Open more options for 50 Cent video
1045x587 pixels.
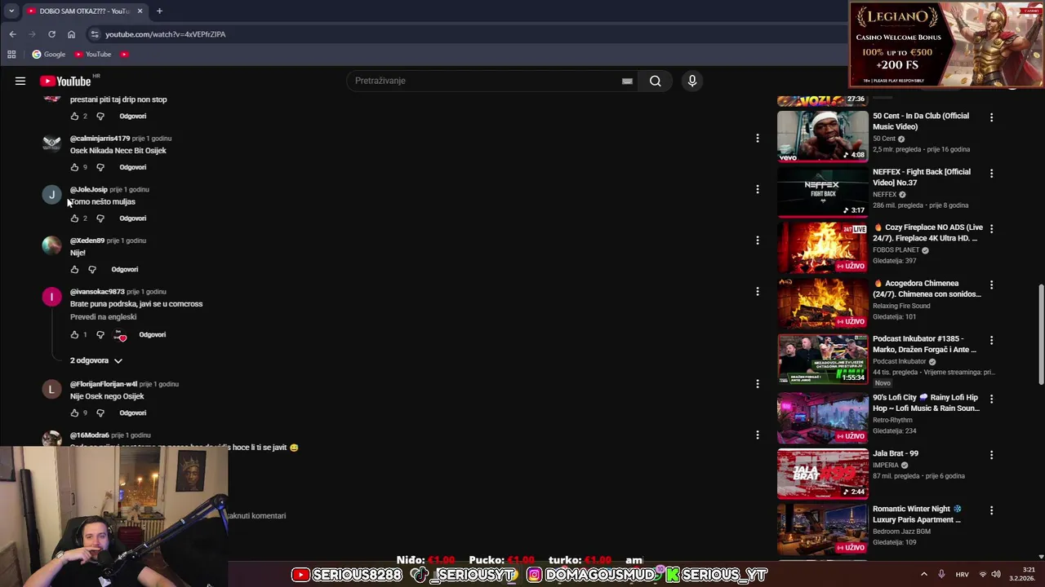[991, 117]
